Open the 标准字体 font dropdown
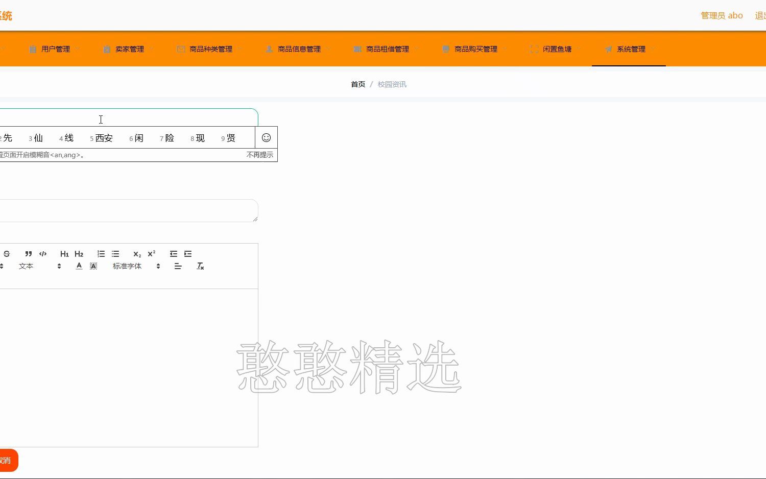 click(x=136, y=266)
